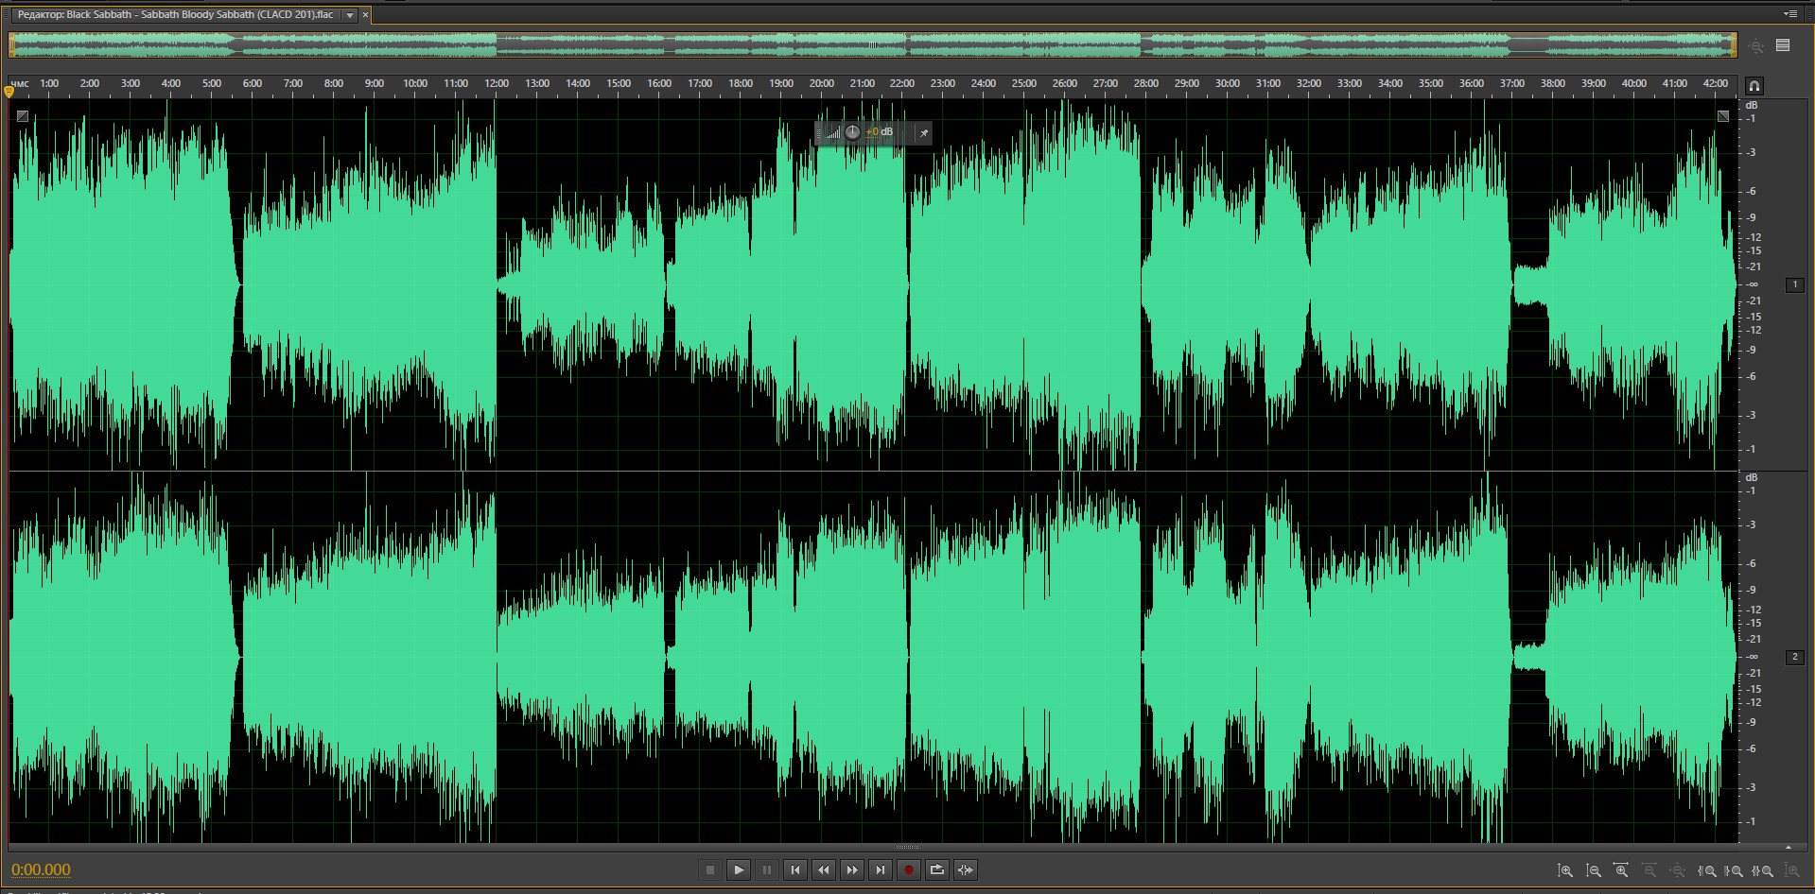Click the gain adjustment knob in HUD
1815x894 pixels.
852,132
